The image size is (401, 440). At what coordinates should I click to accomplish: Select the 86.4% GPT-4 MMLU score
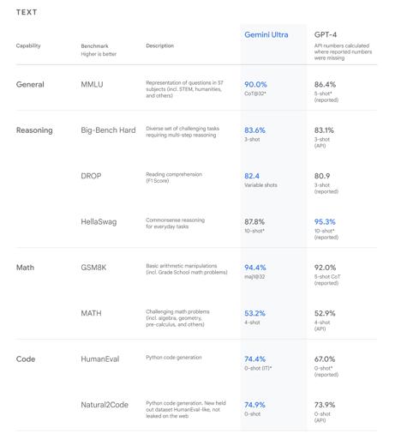point(325,85)
